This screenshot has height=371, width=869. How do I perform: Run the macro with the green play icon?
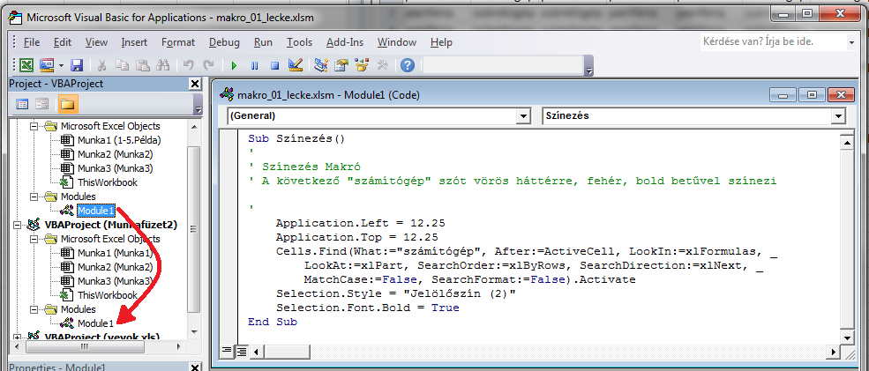235,65
